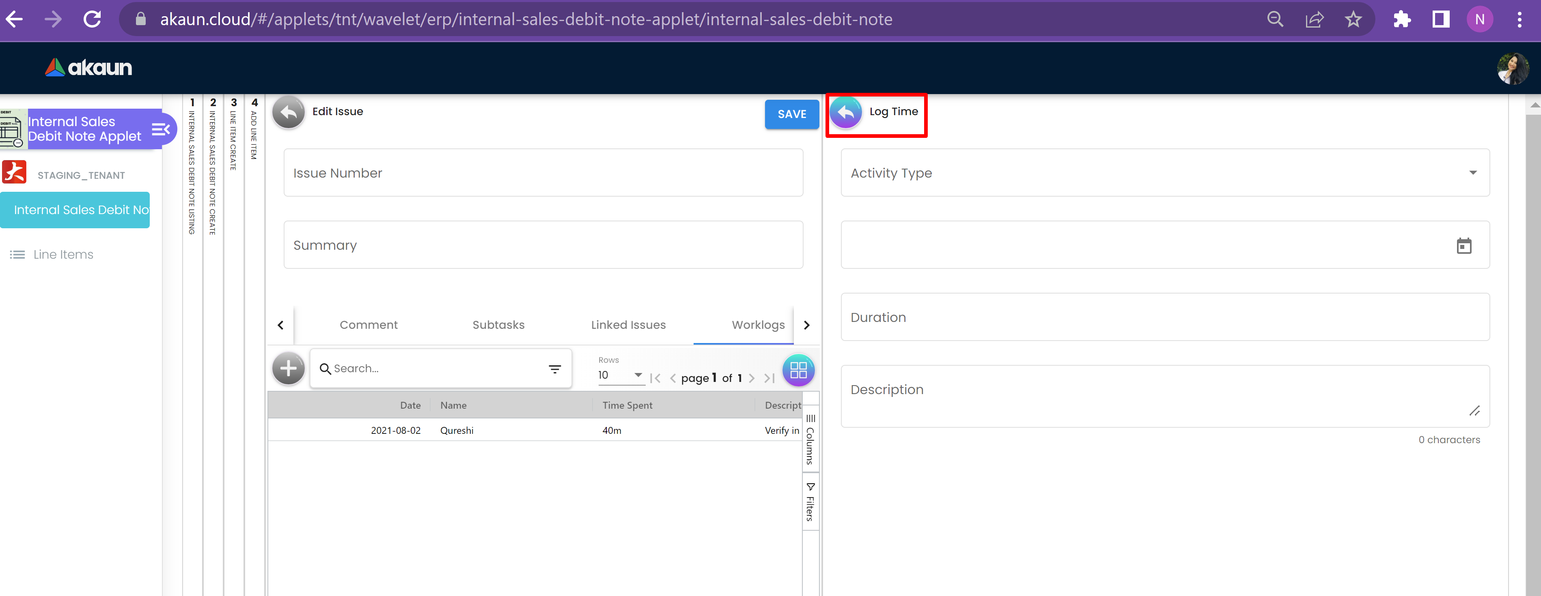Switch to the Comment tab
The width and height of the screenshot is (1541, 596).
[369, 325]
